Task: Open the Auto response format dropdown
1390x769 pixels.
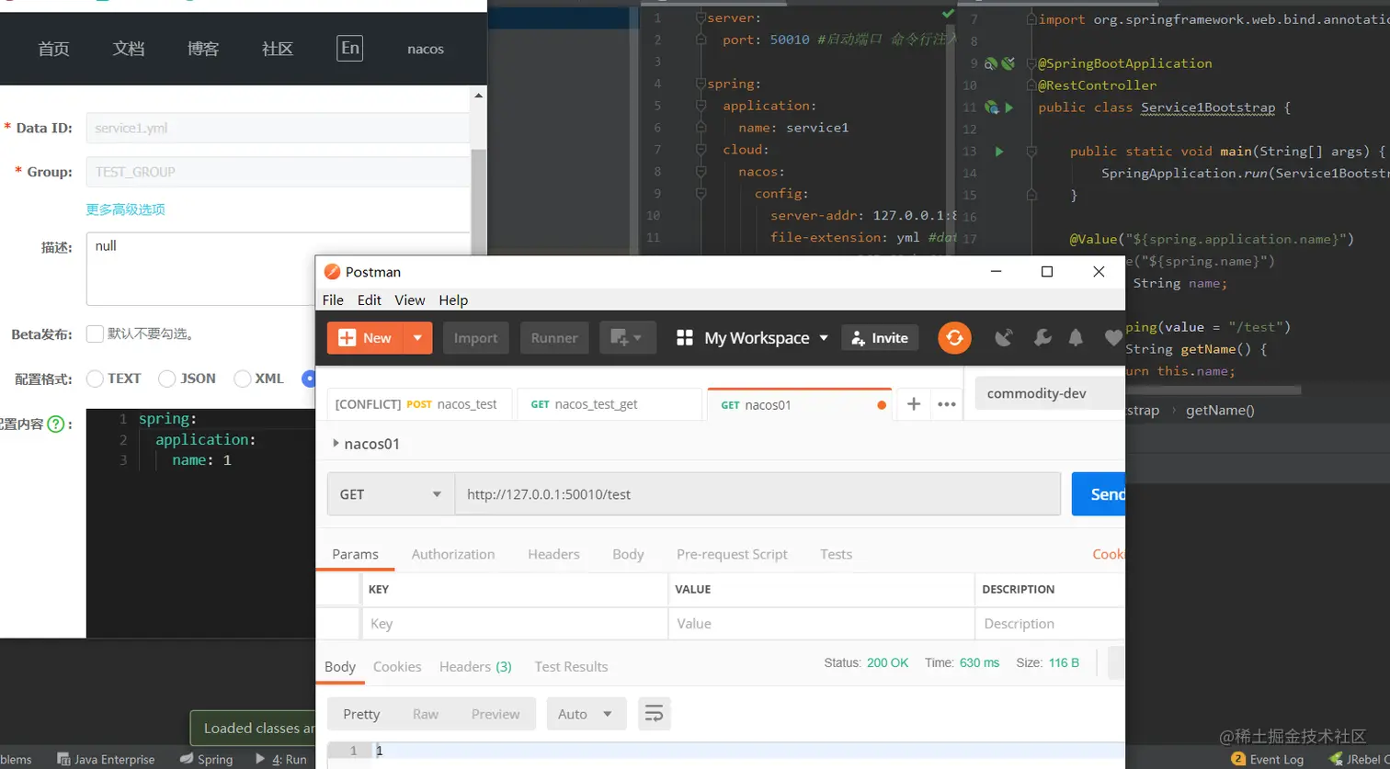Action: pyautogui.click(x=587, y=714)
